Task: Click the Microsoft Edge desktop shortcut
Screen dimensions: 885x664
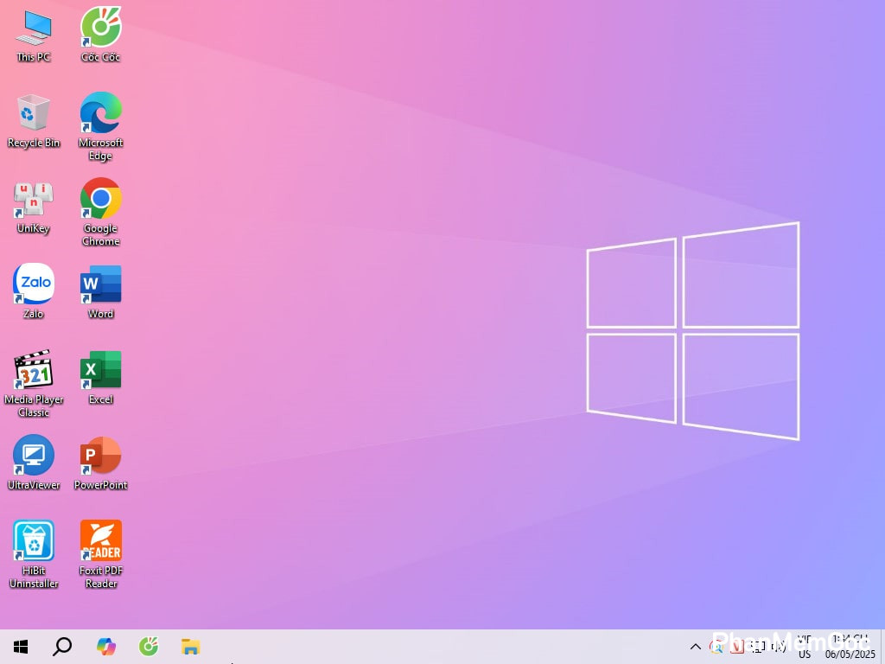Action: click(x=100, y=113)
